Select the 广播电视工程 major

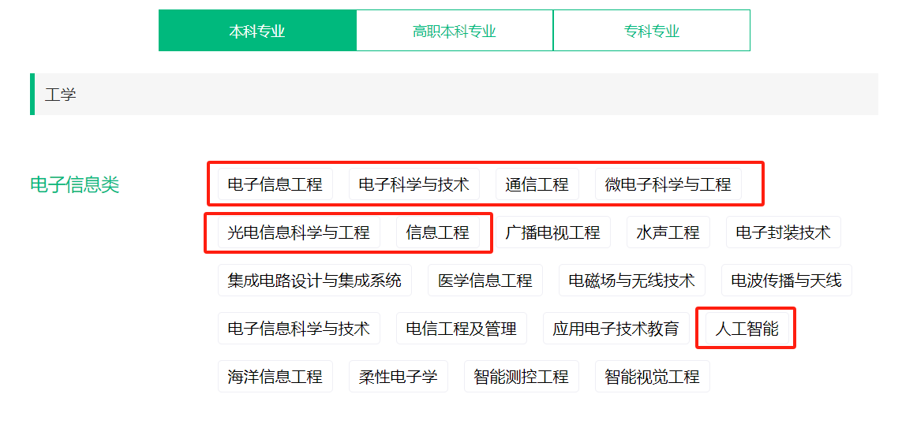point(552,232)
